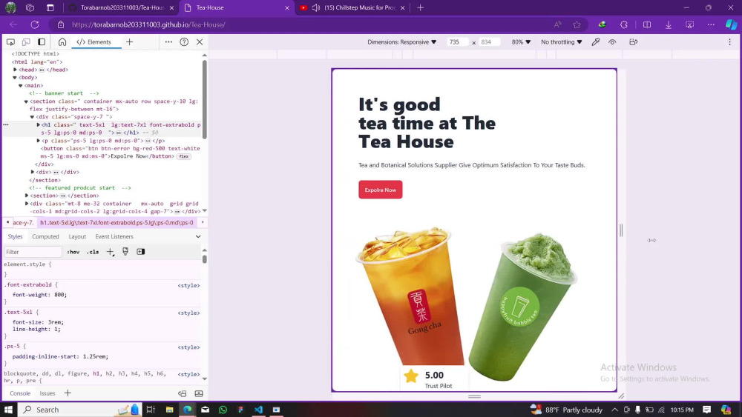The image size is (742, 417).
Task: Collapse the main node
Action: click(20, 85)
